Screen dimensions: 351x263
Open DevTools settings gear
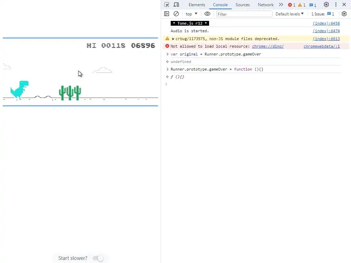coord(326,4)
